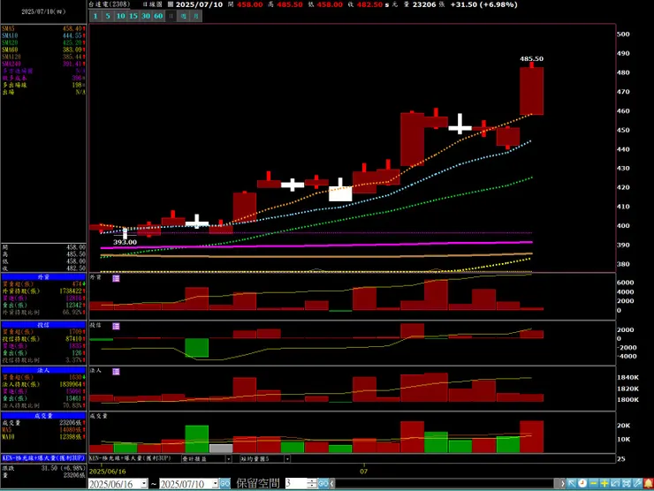Viewport: 654px width, 491px height.
Task: Switch to the weekly (週) chart button
Action: click(x=184, y=16)
